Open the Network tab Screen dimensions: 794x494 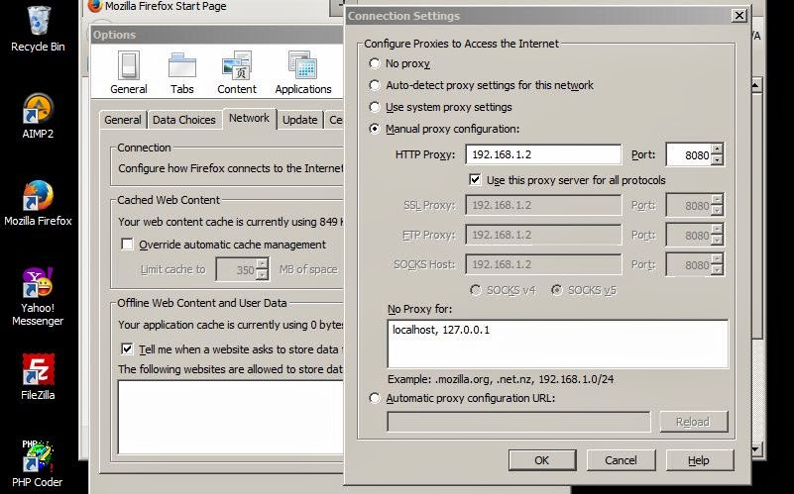coord(249,119)
